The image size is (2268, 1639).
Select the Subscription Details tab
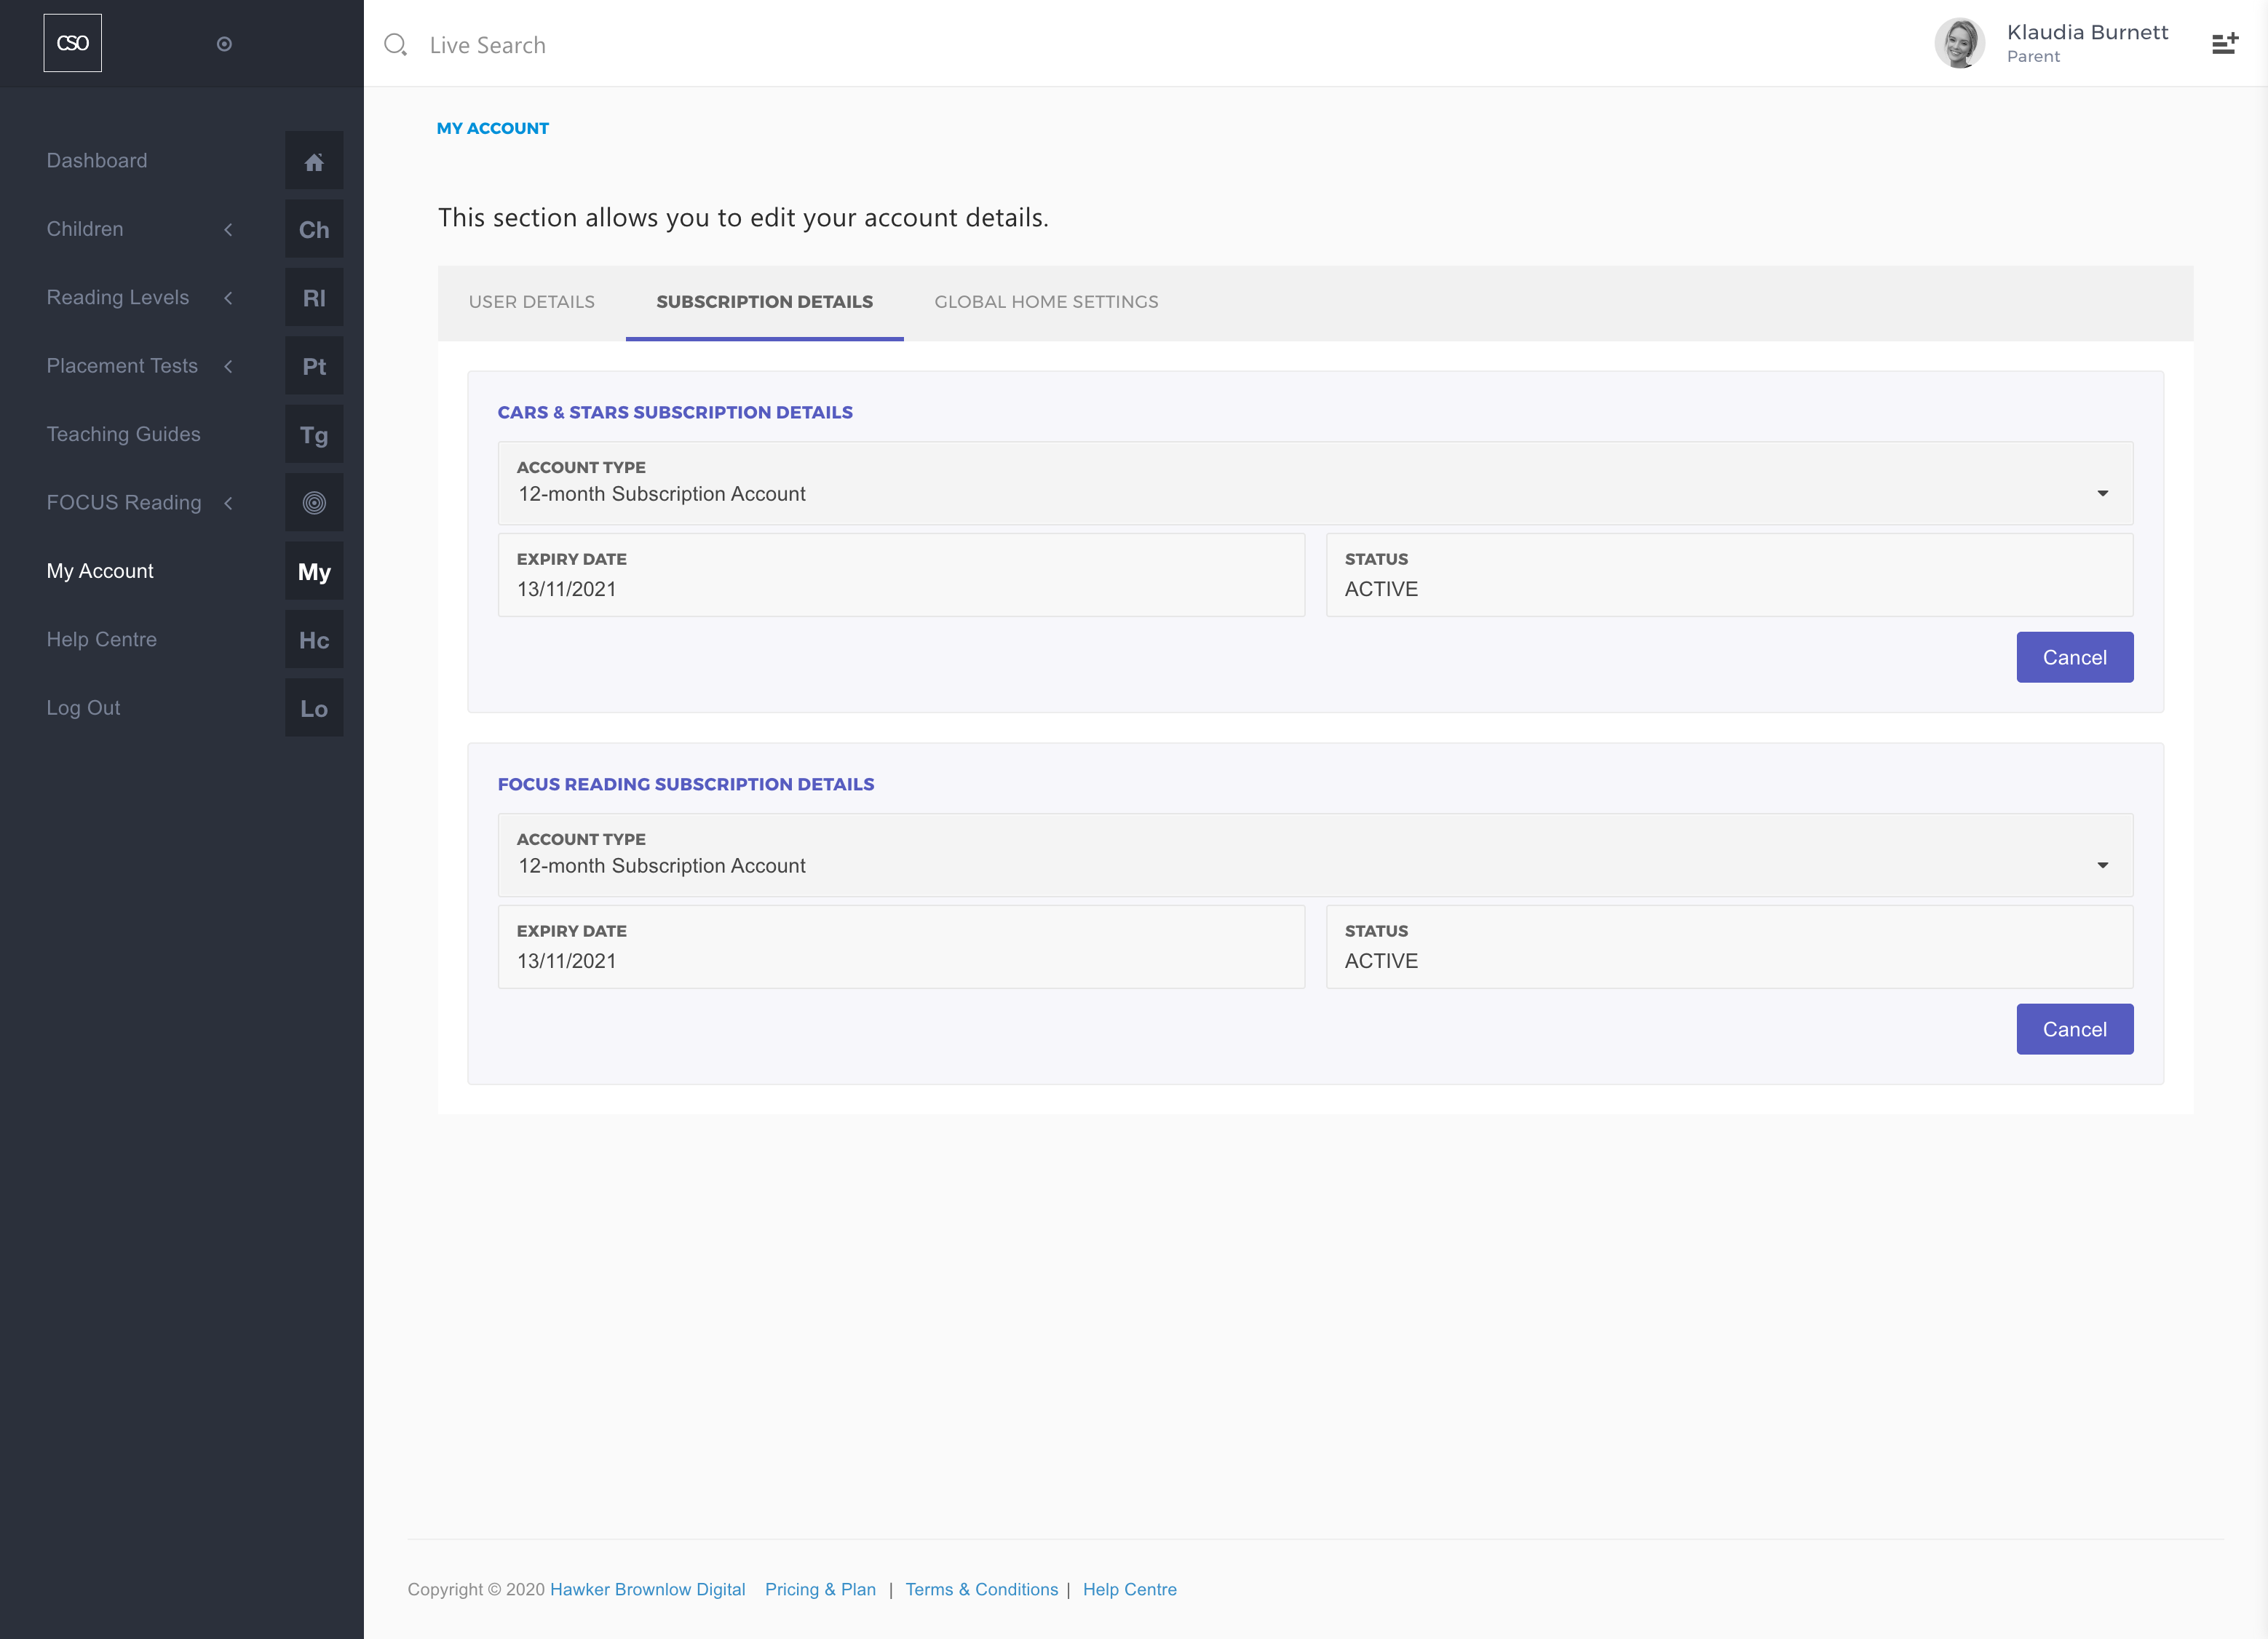pos(764,302)
